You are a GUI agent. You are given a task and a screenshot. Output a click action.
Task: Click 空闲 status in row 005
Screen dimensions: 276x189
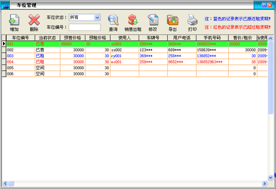(x=47, y=68)
